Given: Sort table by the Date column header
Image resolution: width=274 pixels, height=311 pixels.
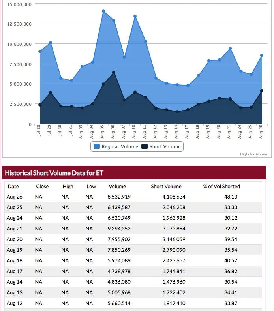Looking at the screenshot, I should click(x=13, y=186).
